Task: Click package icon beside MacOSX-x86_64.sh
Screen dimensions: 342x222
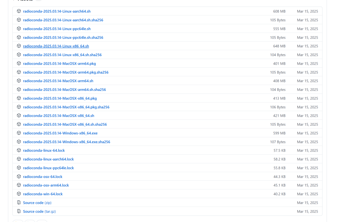Action: 19,116
